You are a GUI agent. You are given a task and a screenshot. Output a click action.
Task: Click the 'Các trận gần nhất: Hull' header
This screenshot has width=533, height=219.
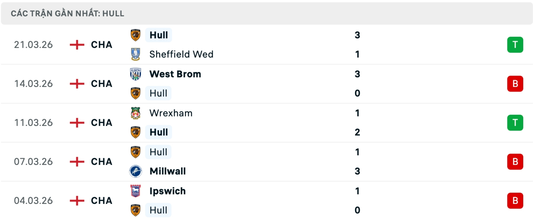[x=67, y=14]
